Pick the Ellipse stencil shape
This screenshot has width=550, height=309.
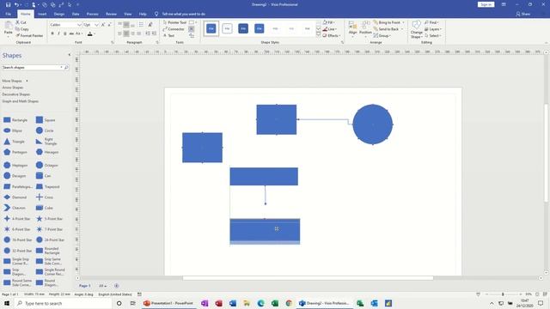13,130
